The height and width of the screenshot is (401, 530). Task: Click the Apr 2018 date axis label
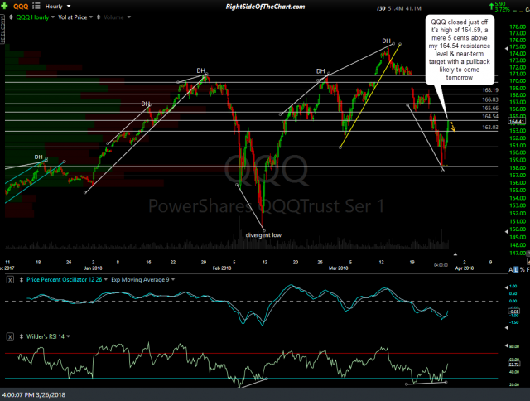[465, 268]
